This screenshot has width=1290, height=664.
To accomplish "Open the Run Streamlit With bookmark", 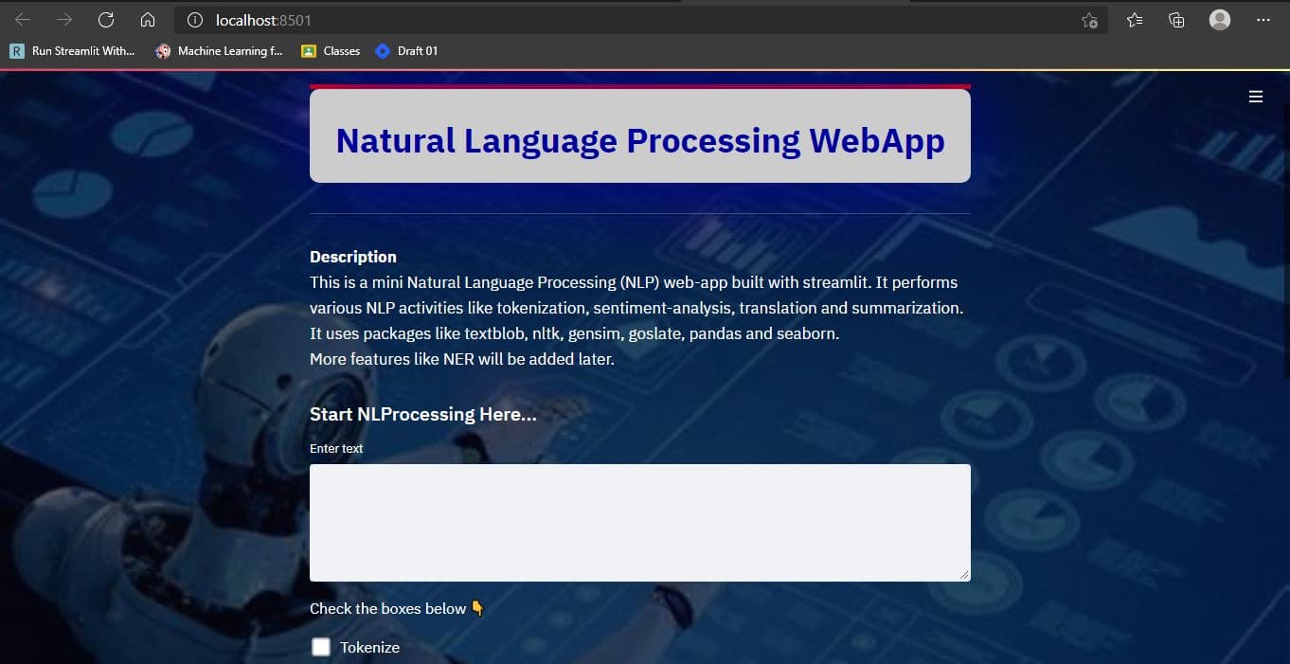I will click(73, 51).
